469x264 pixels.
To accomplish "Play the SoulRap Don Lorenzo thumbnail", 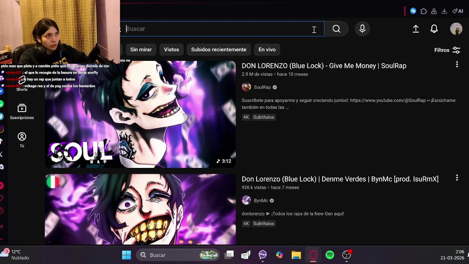I will point(140,114).
